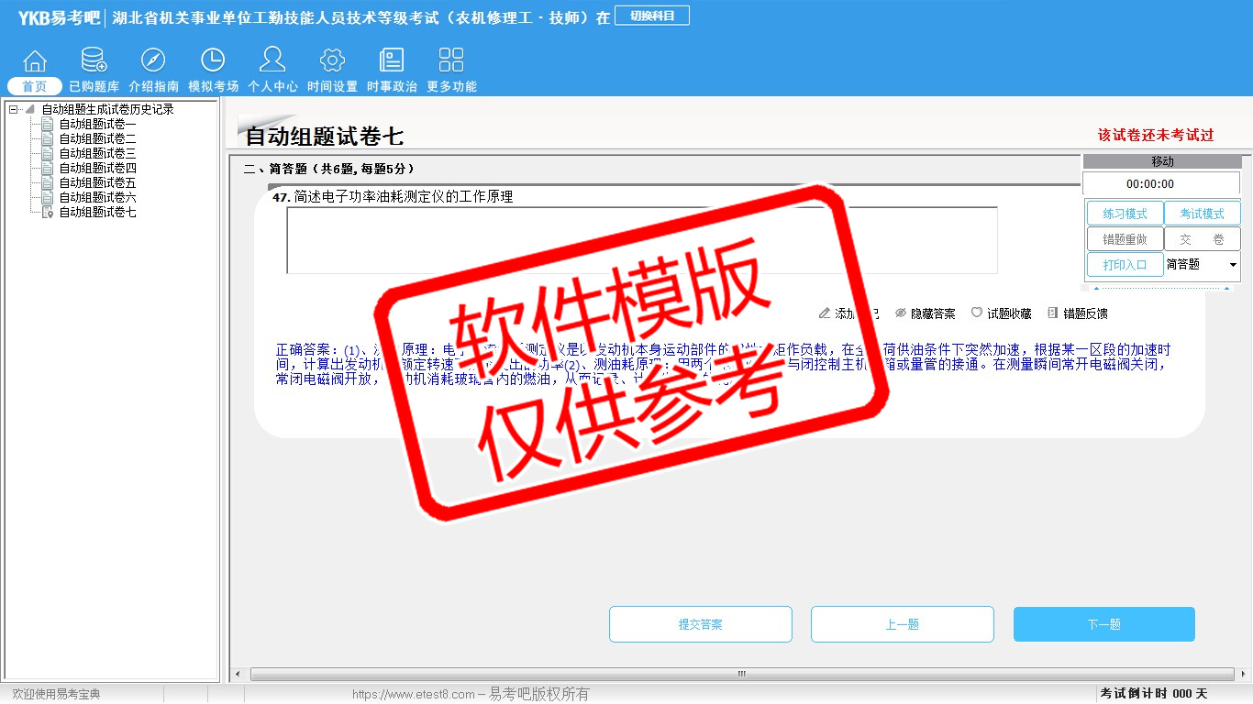Click the pencil note icon
This screenshot has height=704, width=1253.
point(825,313)
